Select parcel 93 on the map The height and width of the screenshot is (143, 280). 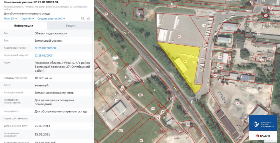(x=256, y=19)
